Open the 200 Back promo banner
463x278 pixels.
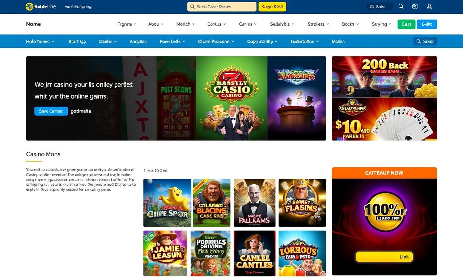(x=384, y=77)
